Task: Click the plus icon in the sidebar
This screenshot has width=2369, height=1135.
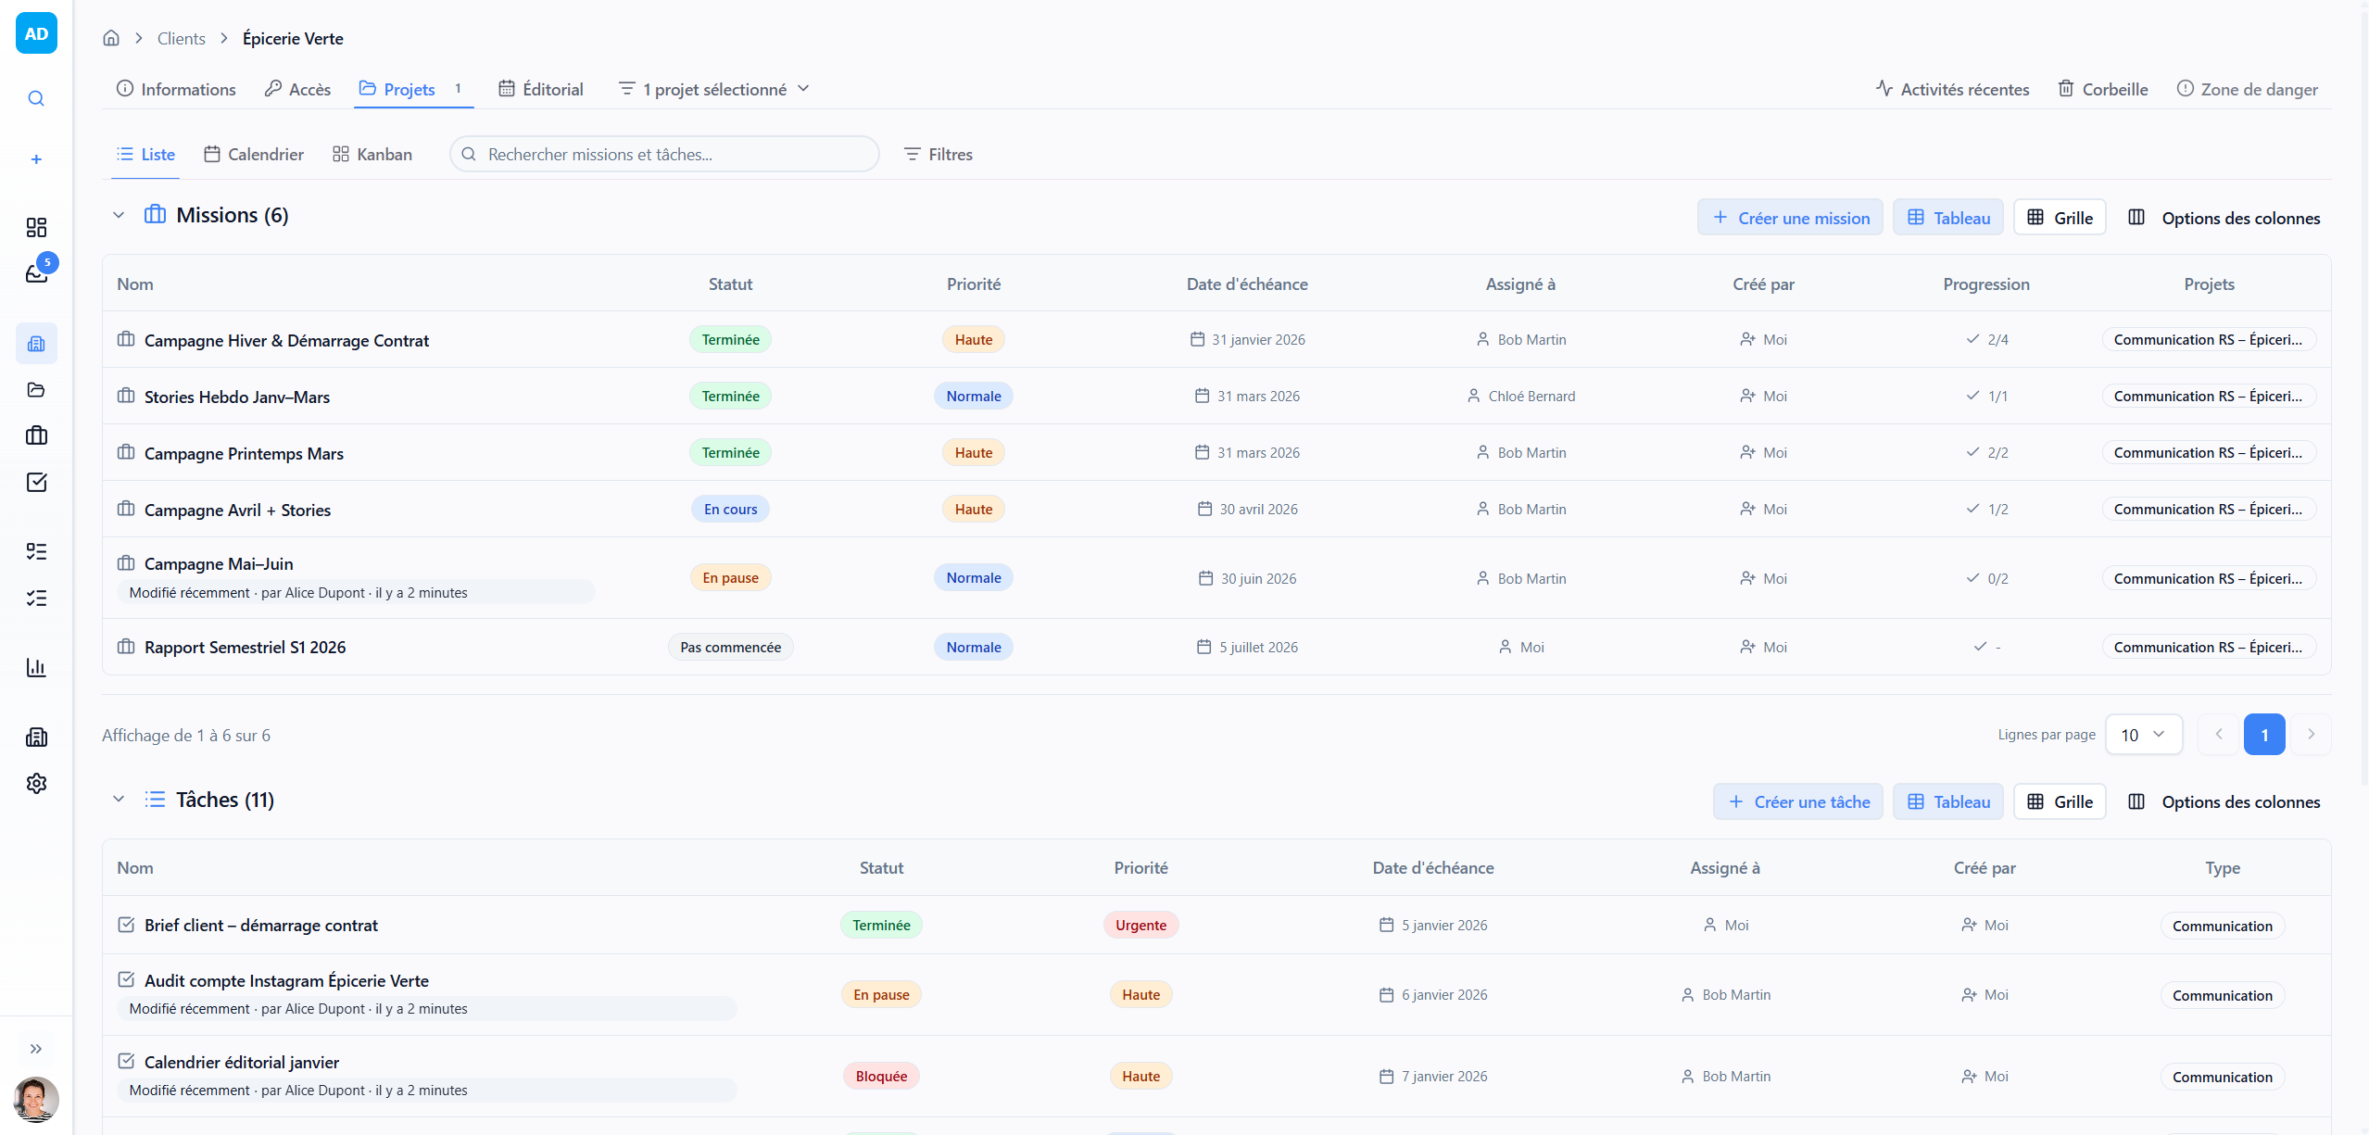Action: [36, 159]
